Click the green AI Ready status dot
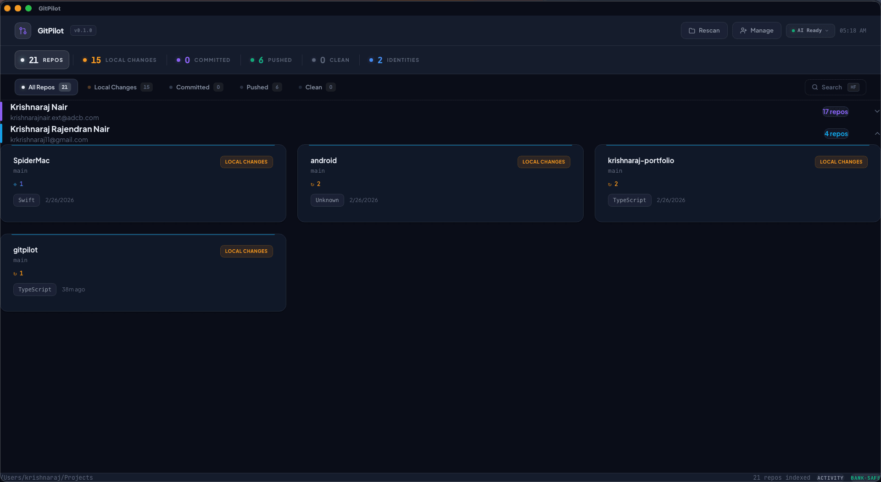Screen dimensions: 881x482 click(x=794, y=30)
